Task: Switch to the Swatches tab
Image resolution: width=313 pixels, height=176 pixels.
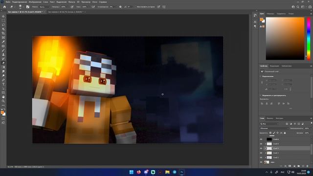Action: pyautogui.click(x=270, y=14)
